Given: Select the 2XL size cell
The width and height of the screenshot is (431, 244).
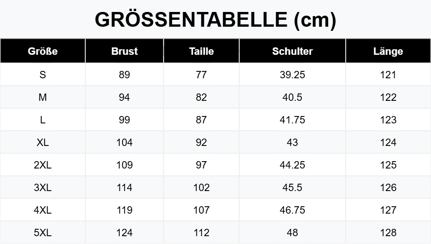Looking at the screenshot, I should pos(42,165).
